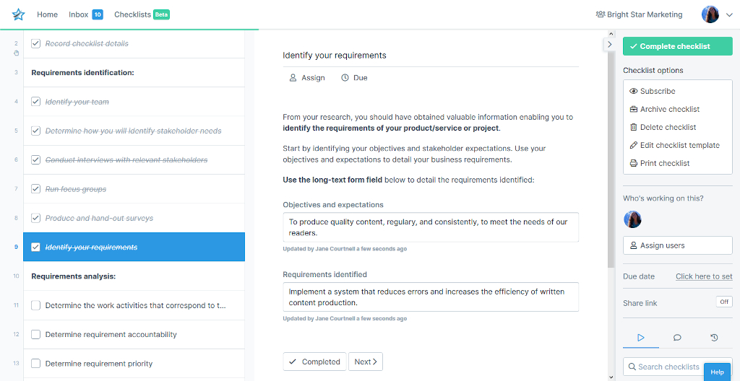Screen dimensions: 740x381
Task: Go to the Next task
Action: pyautogui.click(x=366, y=362)
